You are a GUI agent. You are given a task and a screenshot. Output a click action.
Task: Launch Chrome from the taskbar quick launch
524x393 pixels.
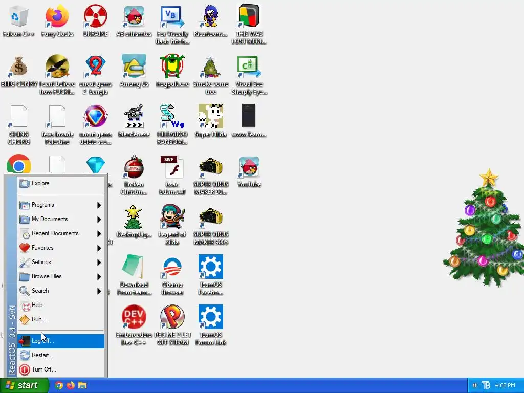click(59, 385)
